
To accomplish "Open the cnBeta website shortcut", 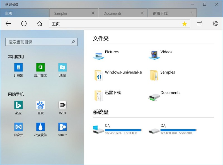I will point(62,127).
